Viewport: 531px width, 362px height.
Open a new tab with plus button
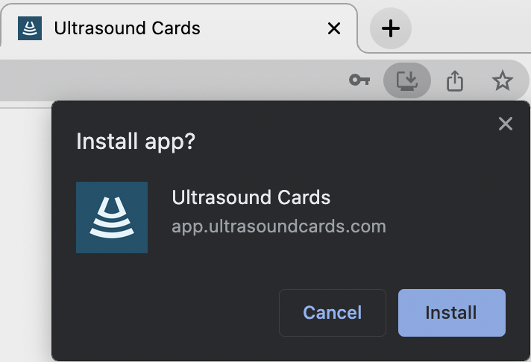pos(391,28)
